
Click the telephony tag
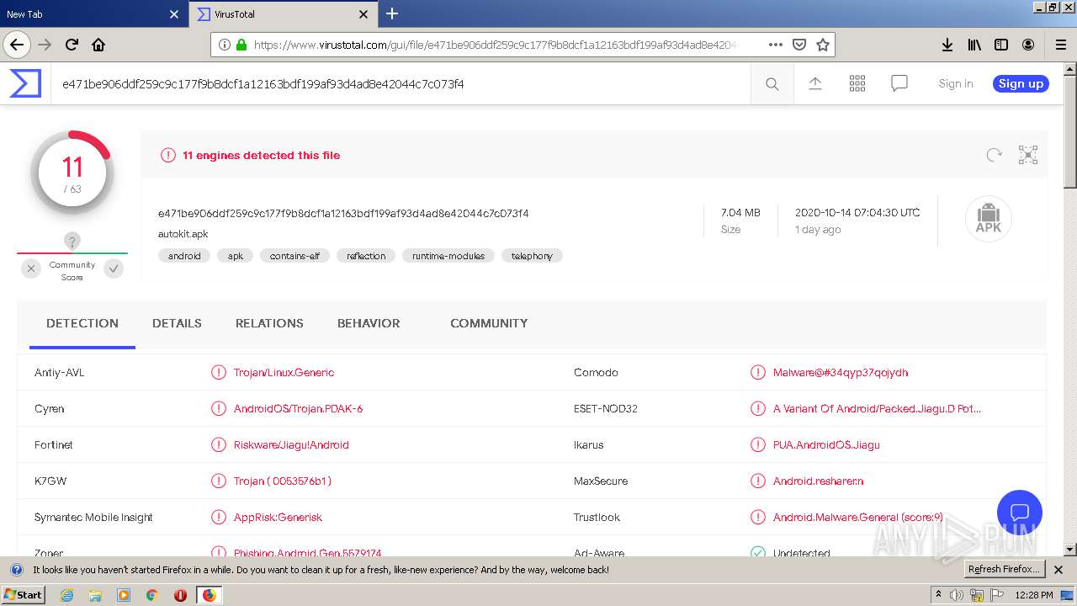click(532, 256)
